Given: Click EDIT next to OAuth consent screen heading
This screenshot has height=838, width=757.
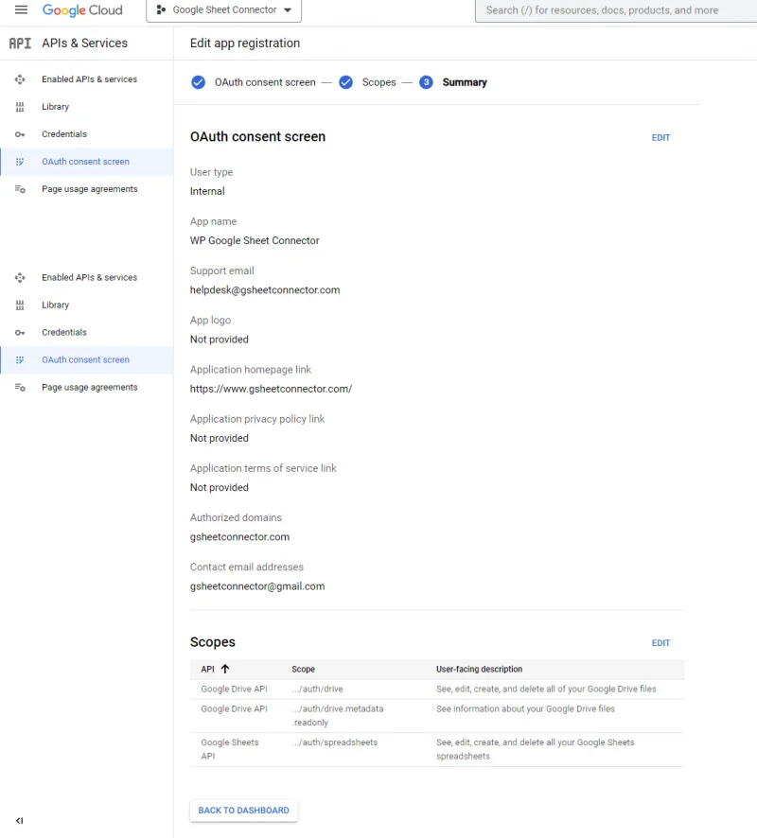Looking at the screenshot, I should point(660,137).
